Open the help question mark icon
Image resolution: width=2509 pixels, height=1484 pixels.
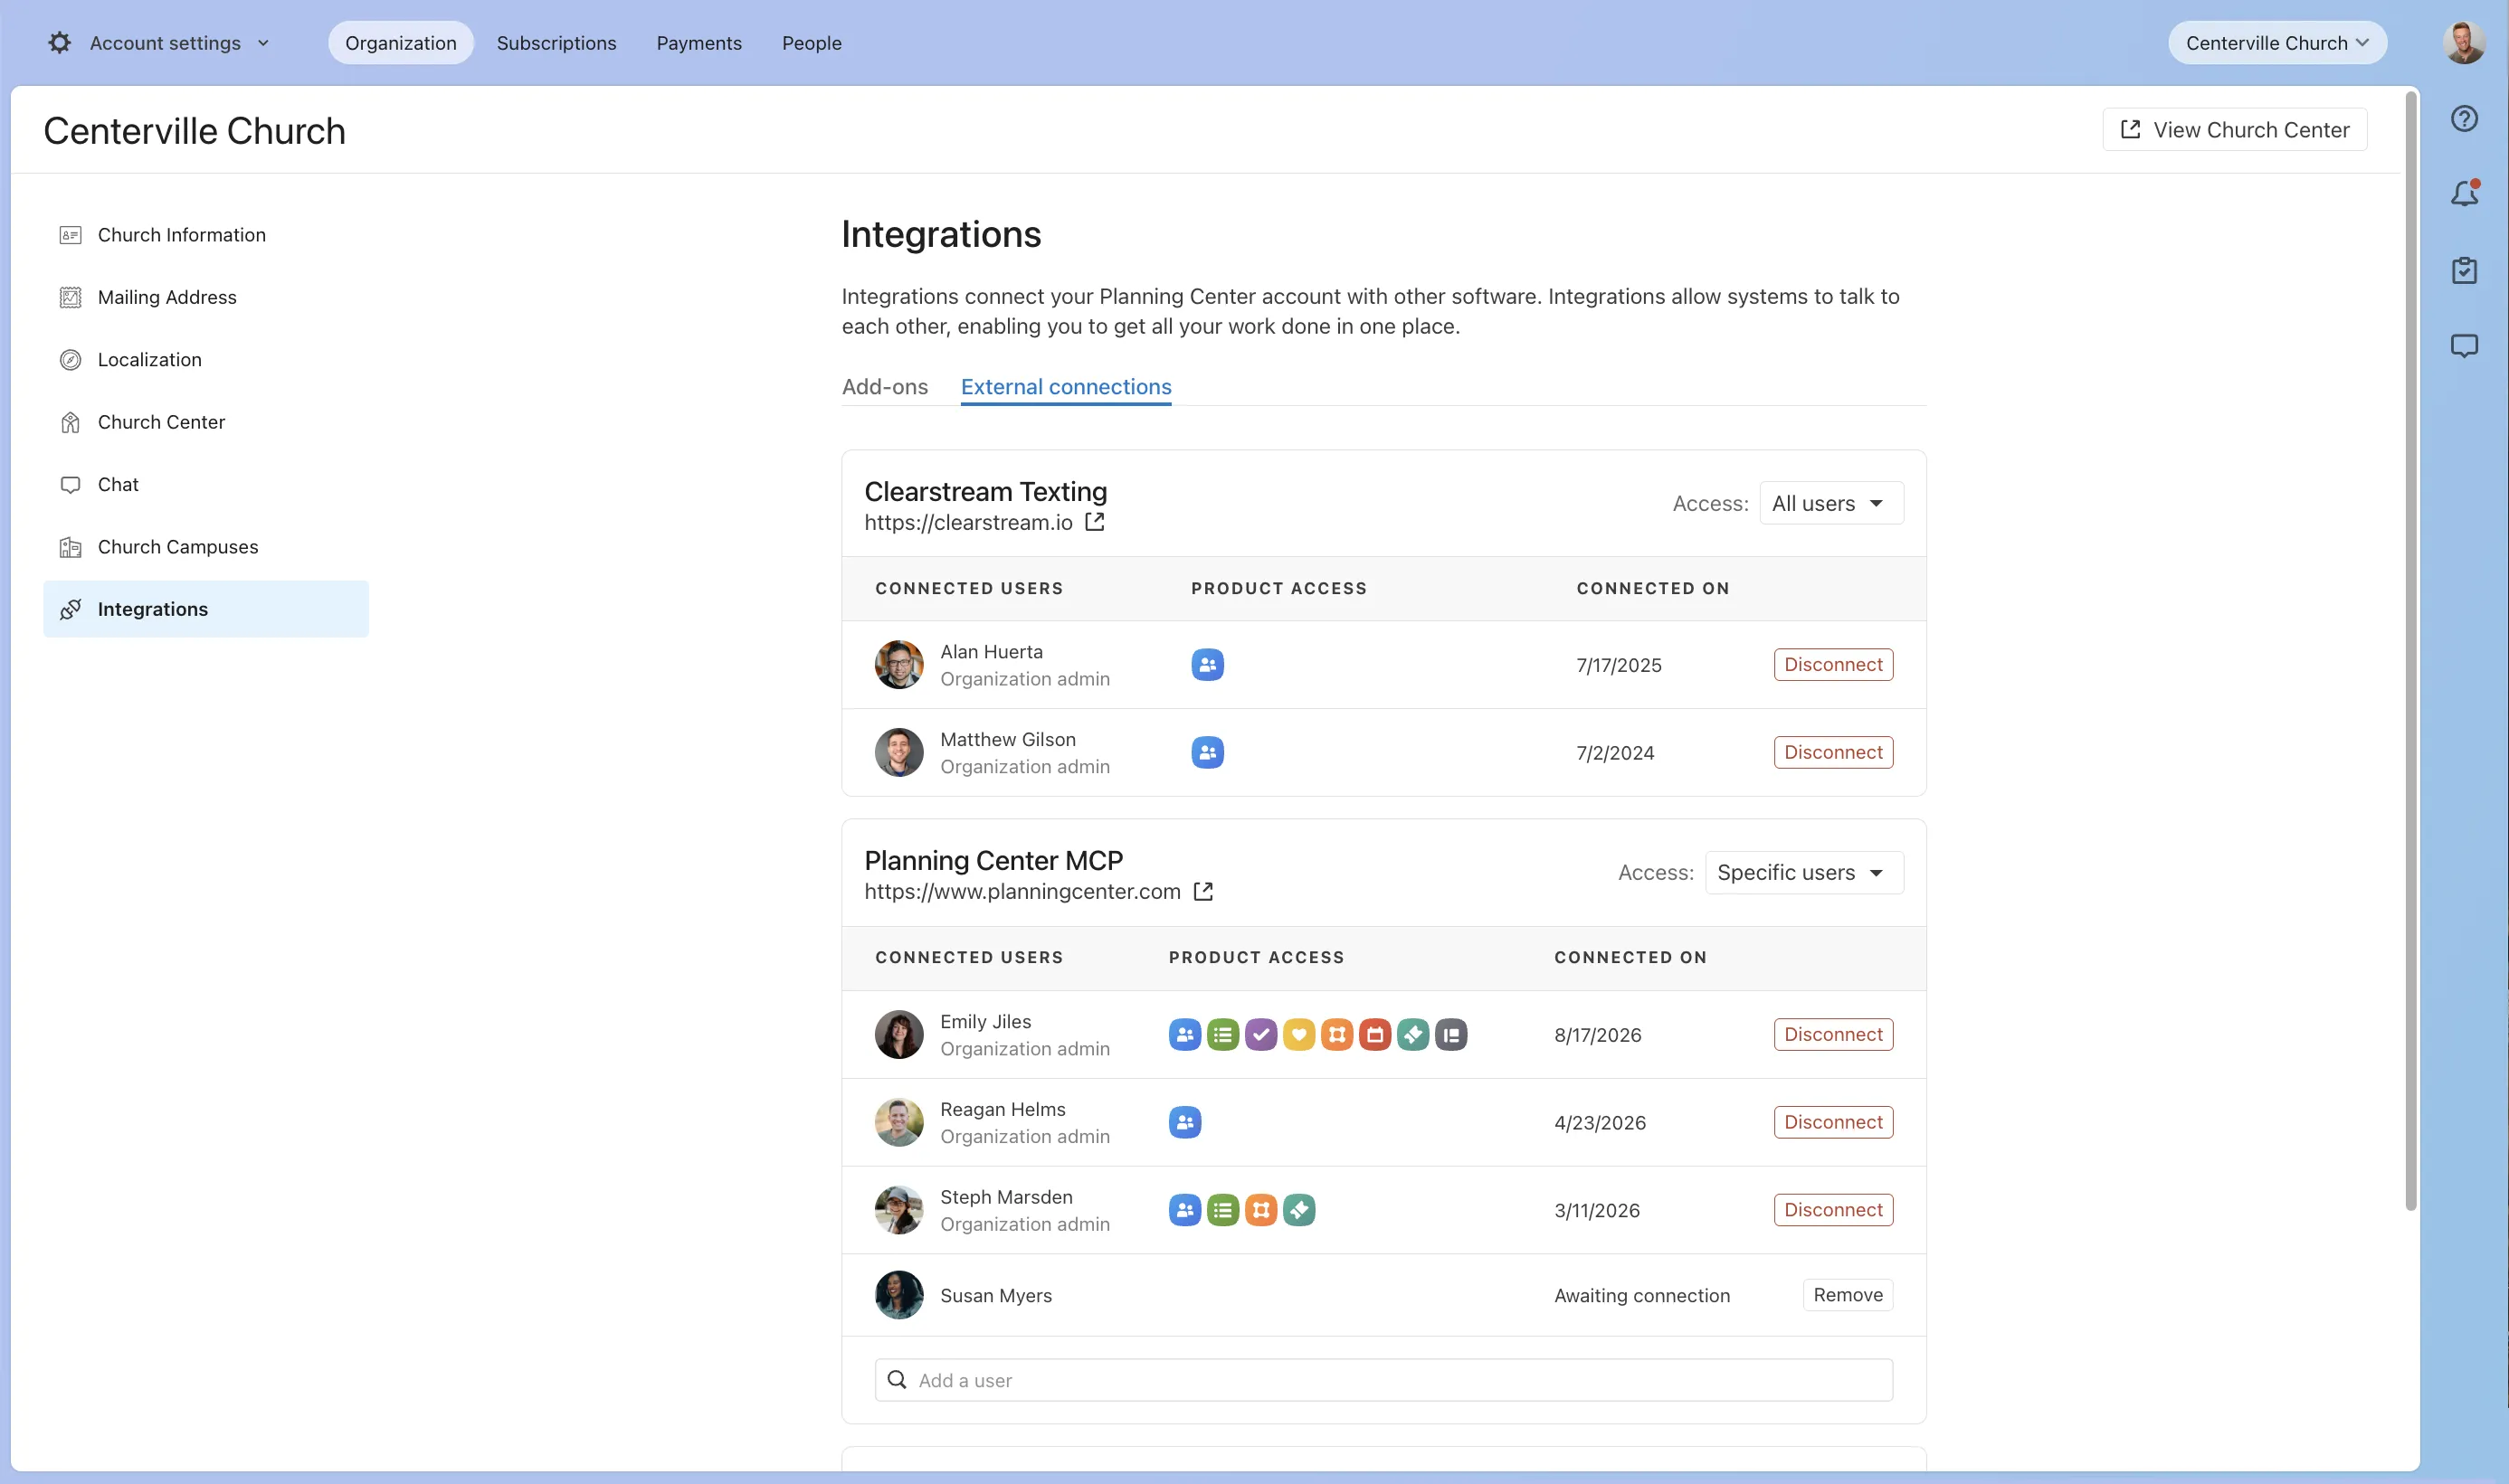[2464, 119]
